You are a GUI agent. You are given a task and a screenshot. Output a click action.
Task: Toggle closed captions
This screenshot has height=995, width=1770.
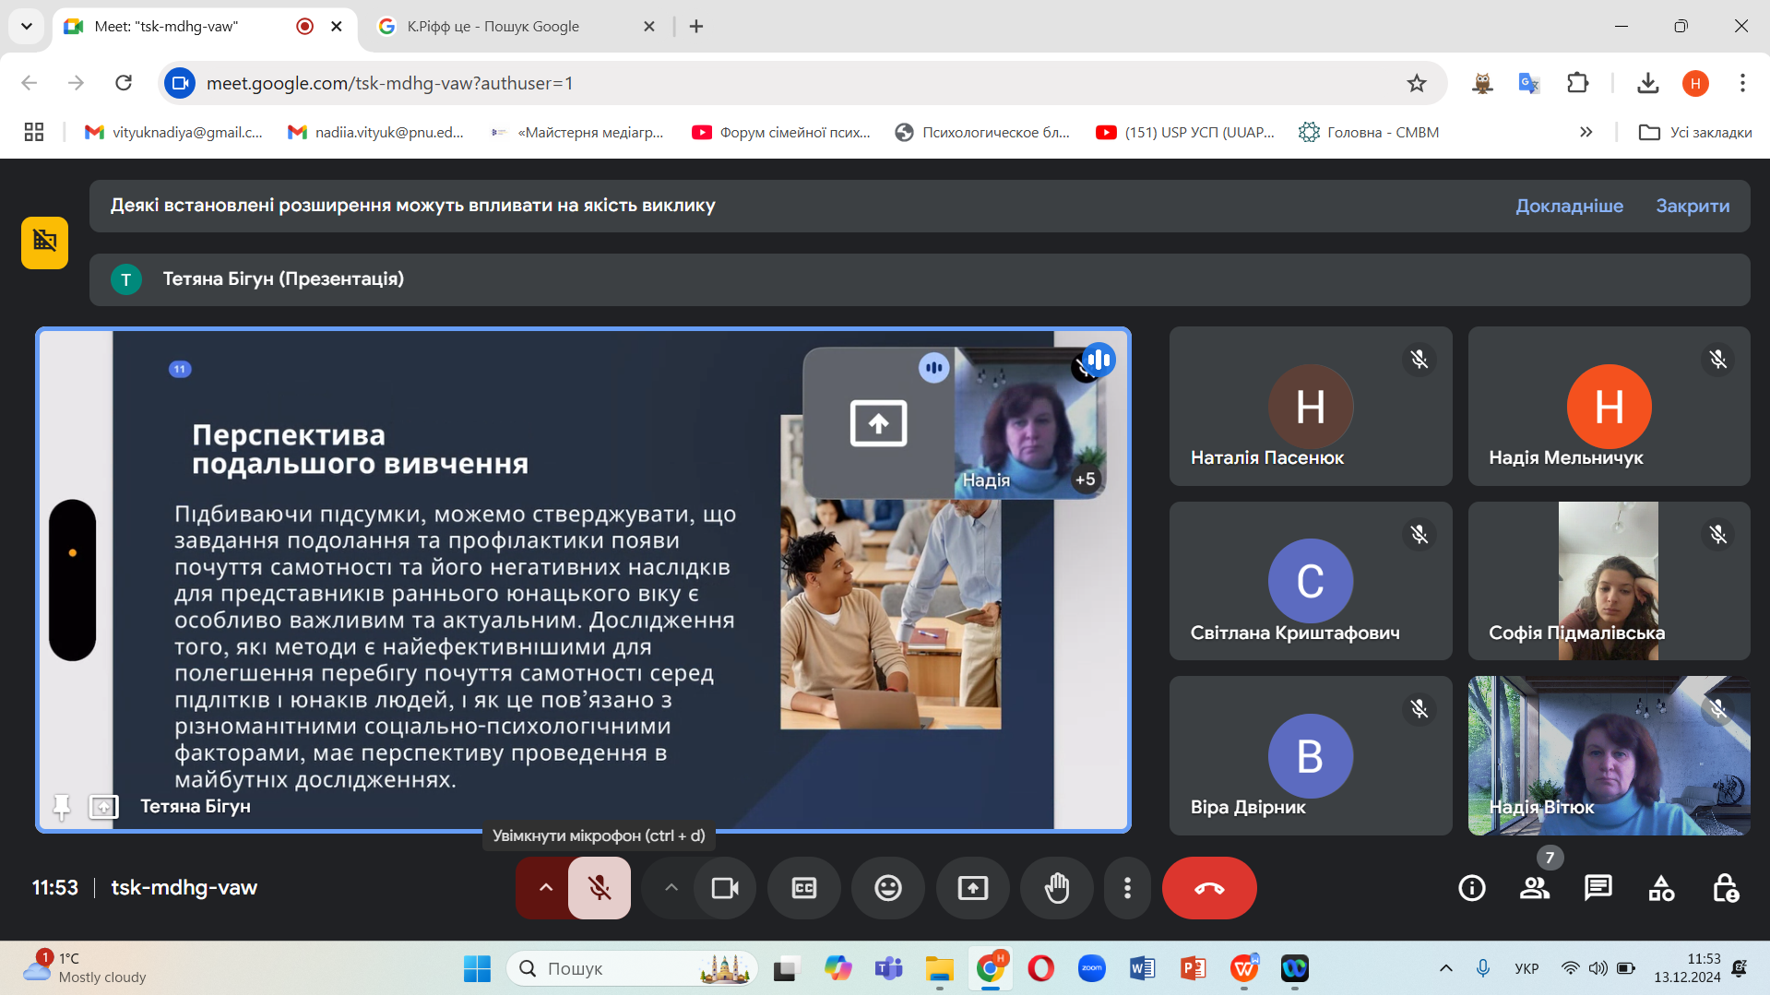coord(804,888)
